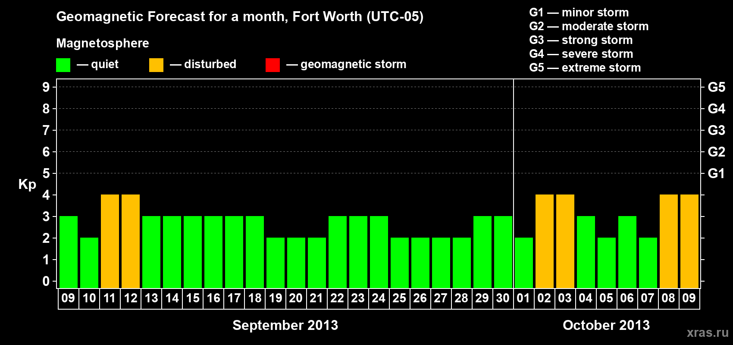Click the September 16 green bar
Viewport: 733px width, 345px height.
213,252
